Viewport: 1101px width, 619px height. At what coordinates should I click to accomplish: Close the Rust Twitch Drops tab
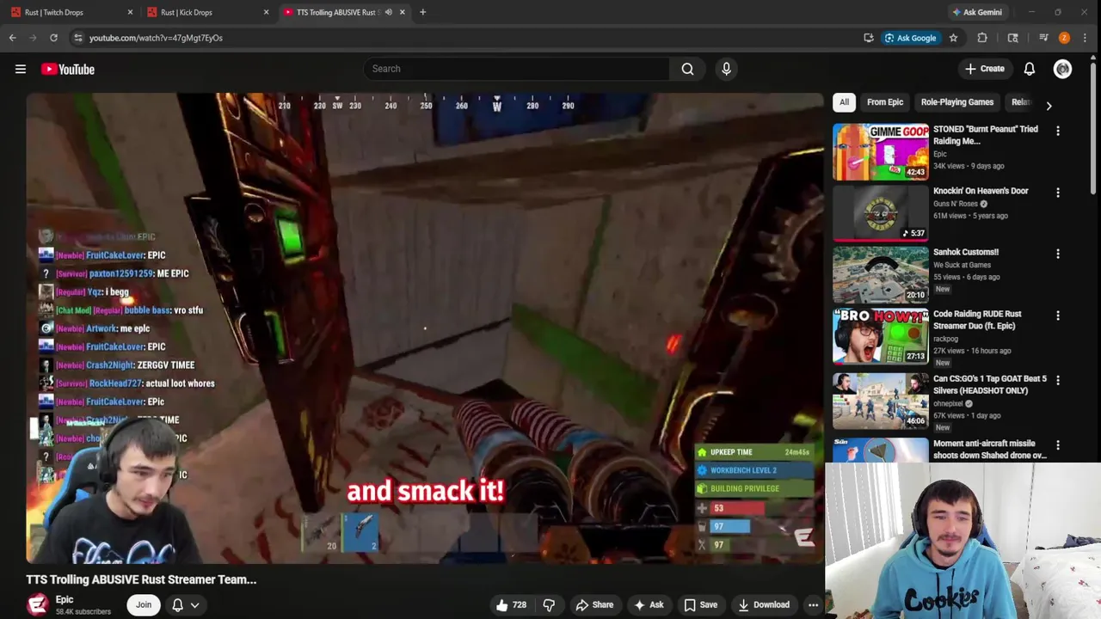tap(130, 12)
